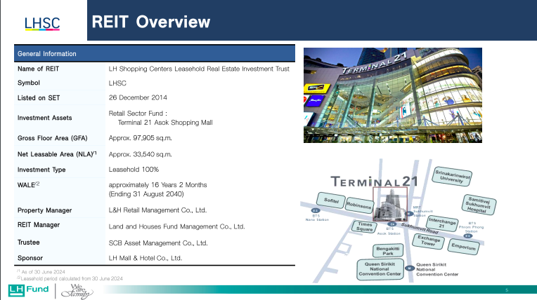Click the Robinsons label on the map
The width and height of the screenshot is (537, 300).
click(x=359, y=205)
